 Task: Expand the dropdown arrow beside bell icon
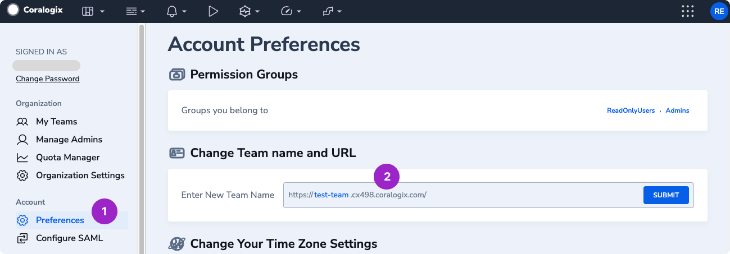click(184, 11)
